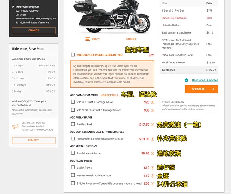Image resolution: width=231 pixels, height=194 pixels.
Task: Click Change under Motorcycle Drop Off
Action: pos(34,31)
